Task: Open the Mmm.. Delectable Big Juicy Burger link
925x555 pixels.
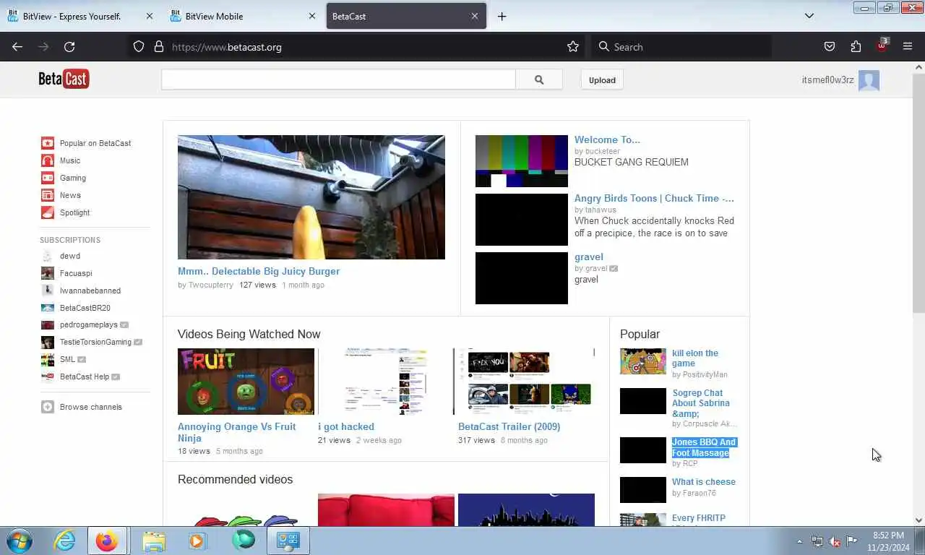Action: 259,271
